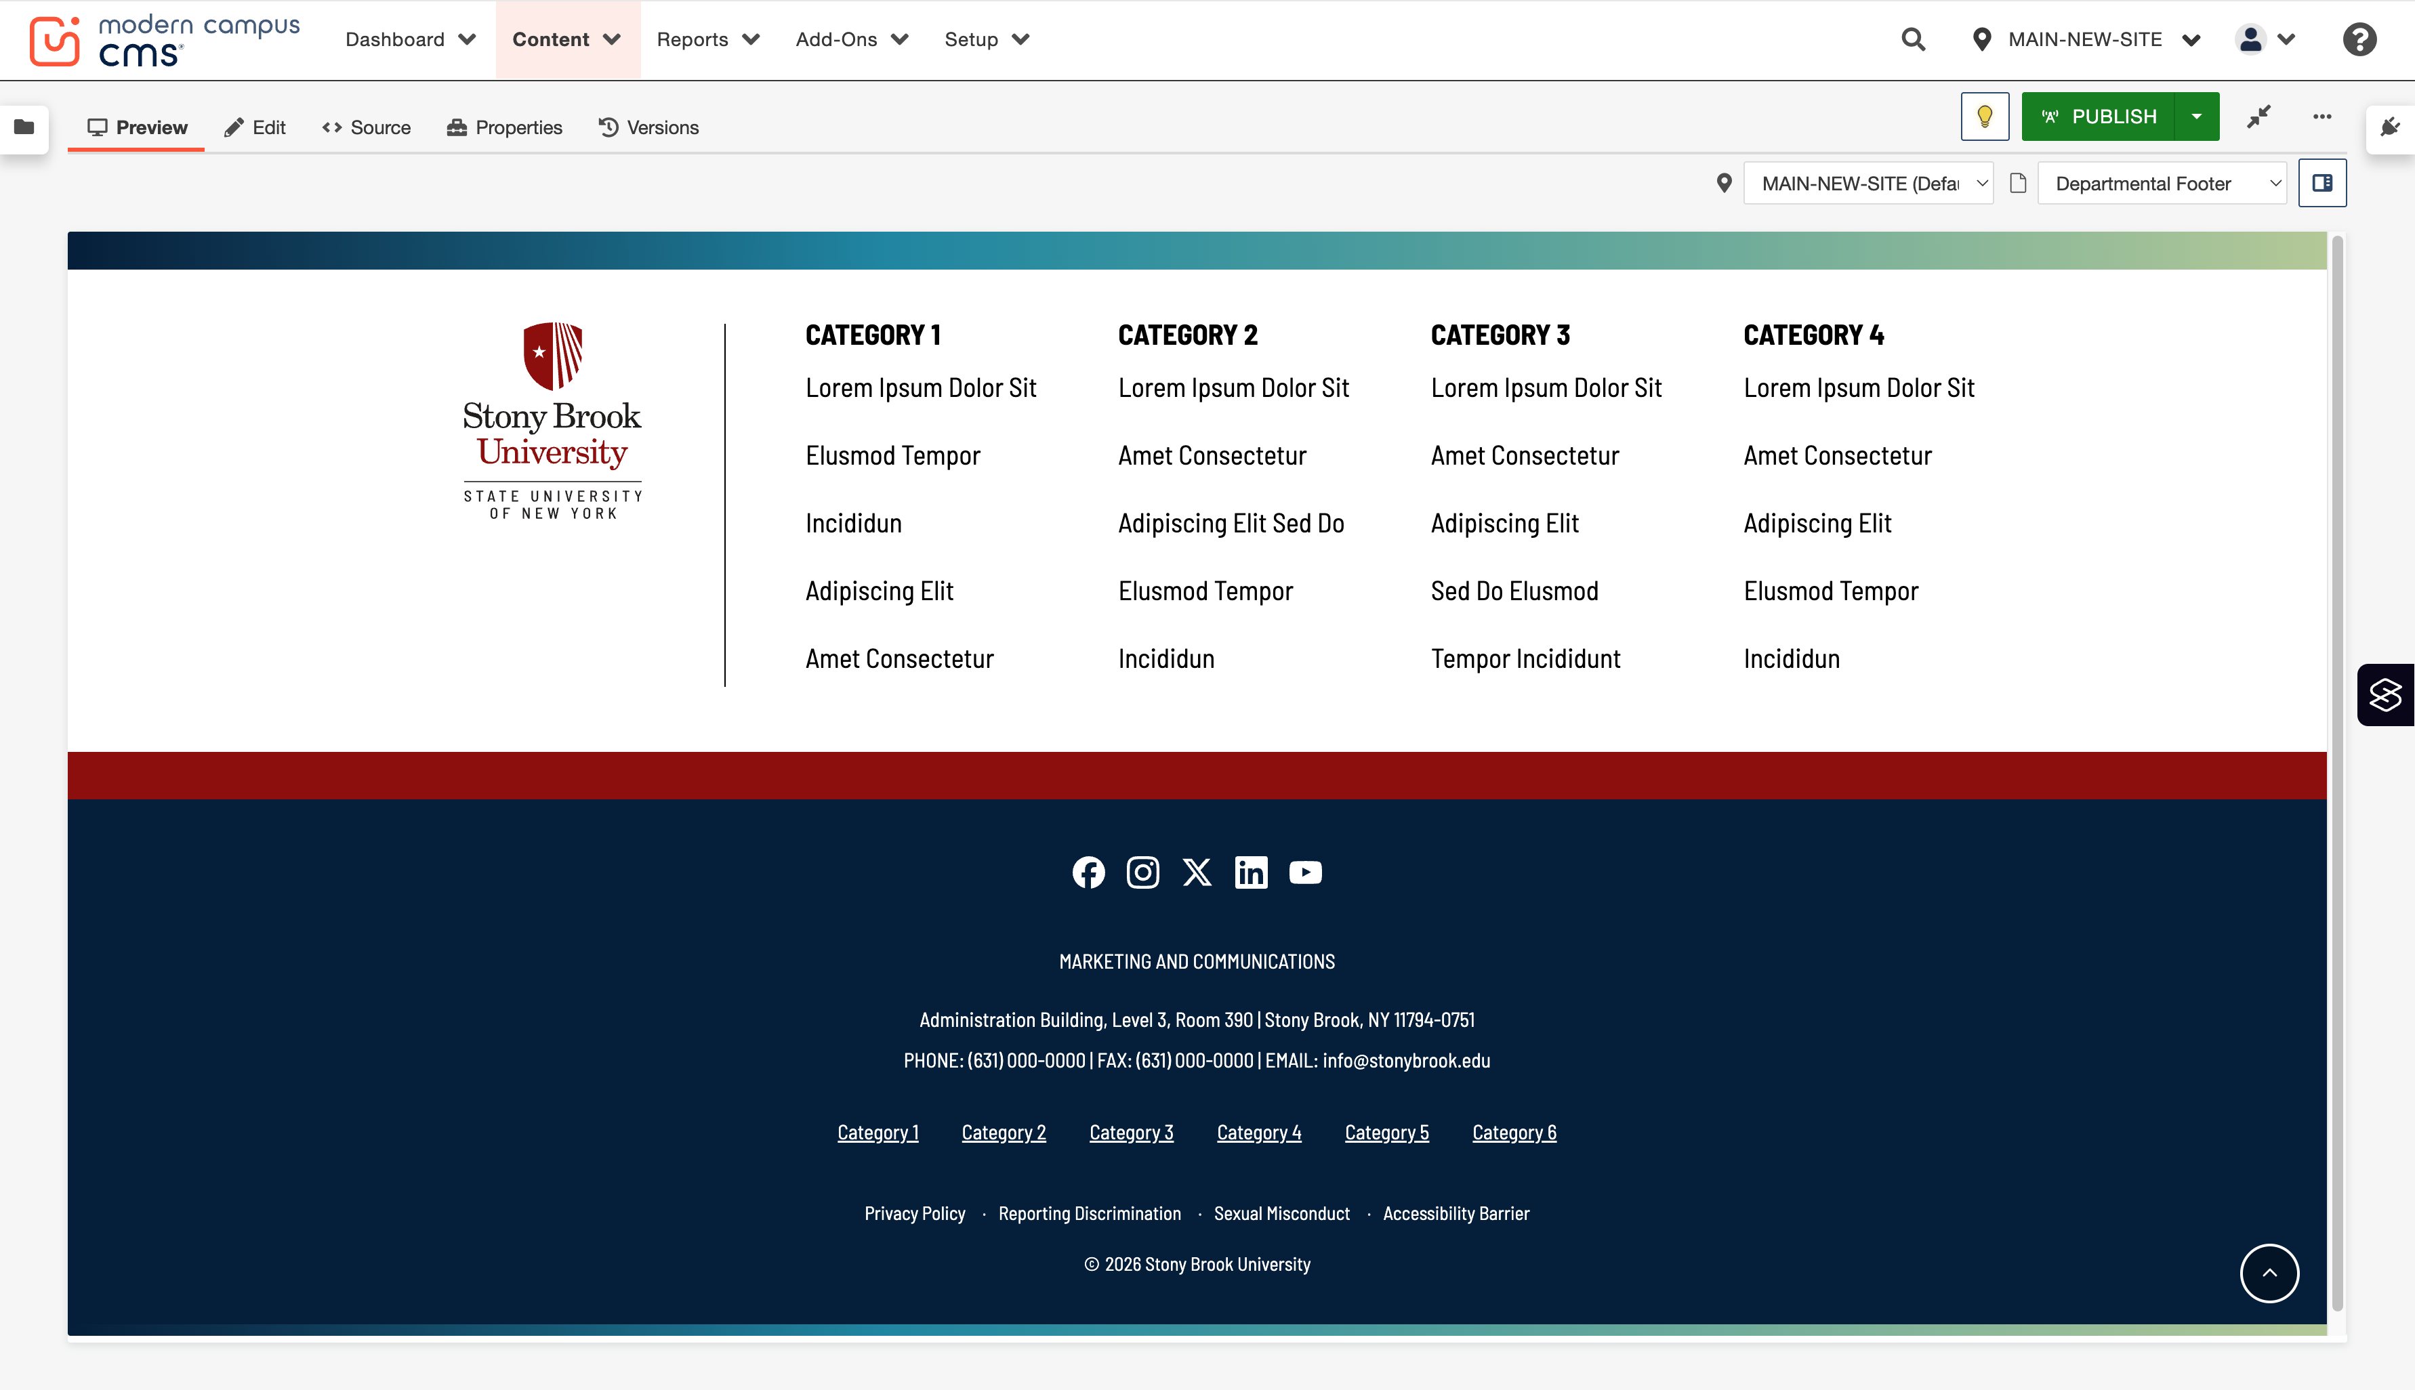
Task: Switch to the Properties tab
Action: [505, 127]
